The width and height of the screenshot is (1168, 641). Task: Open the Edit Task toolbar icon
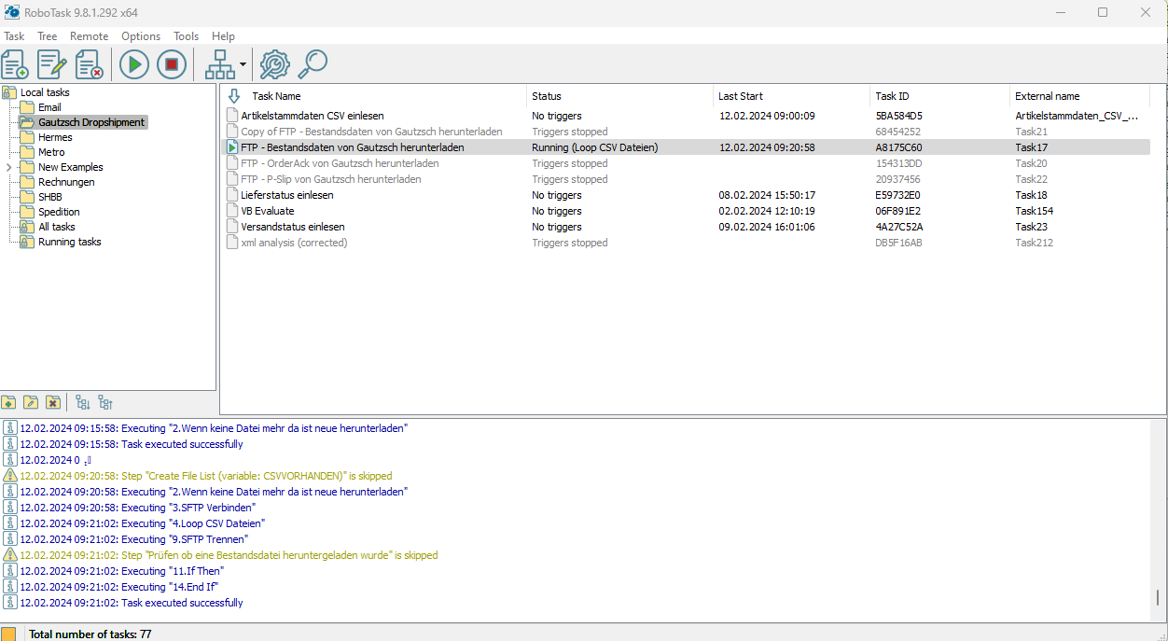coord(51,64)
